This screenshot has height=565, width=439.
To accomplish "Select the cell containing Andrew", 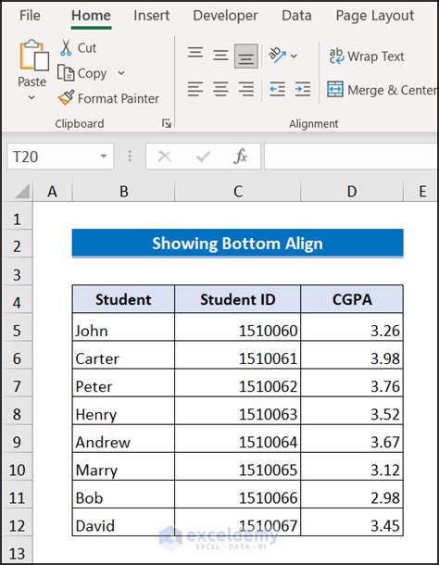I will [123, 438].
